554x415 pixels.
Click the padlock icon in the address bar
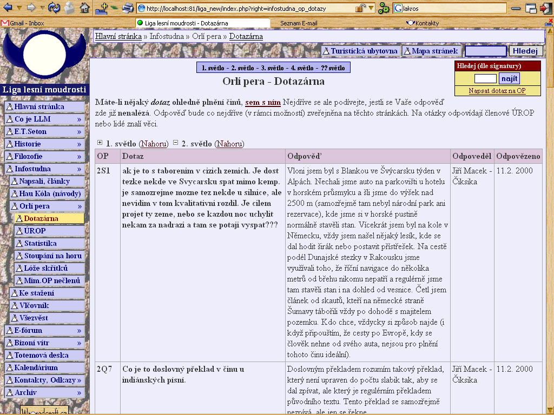[x=361, y=8]
